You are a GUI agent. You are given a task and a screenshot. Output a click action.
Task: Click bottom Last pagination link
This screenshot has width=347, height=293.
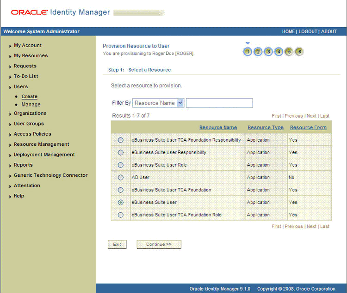325,227
